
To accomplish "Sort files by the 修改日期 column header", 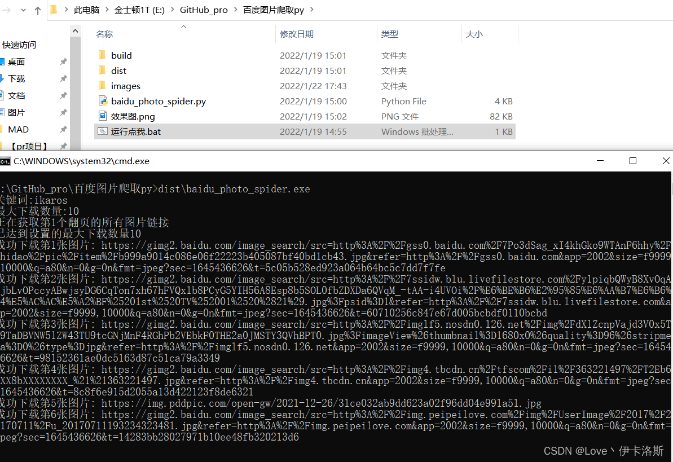I will (297, 34).
